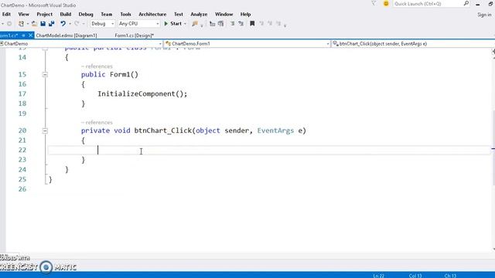Click the editor vertical scrollbar
The width and height of the screenshot is (495, 278).
pos(493,148)
